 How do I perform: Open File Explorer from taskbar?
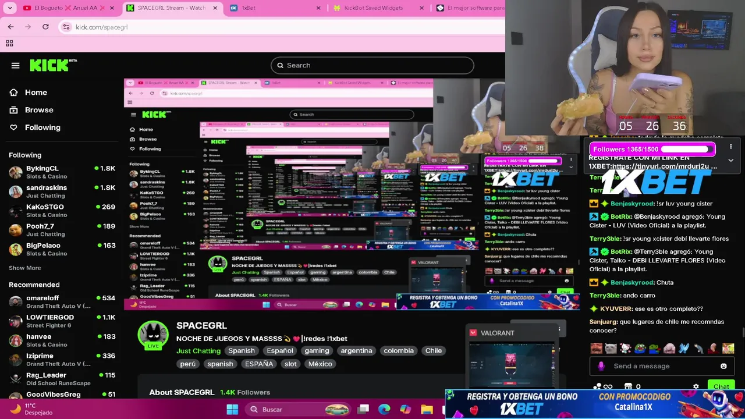point(427,409)
